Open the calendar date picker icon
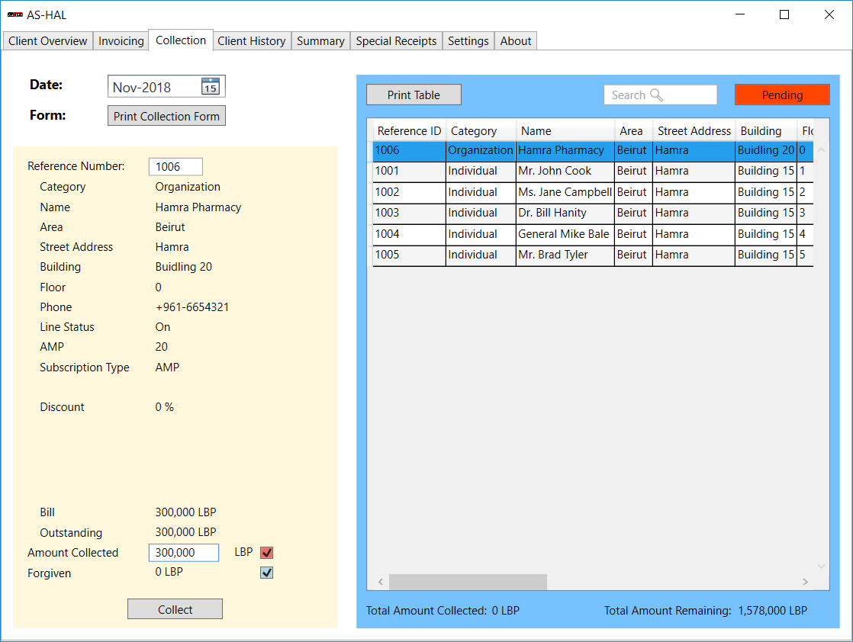This screenshot has height=642, width=853. tap(211, 86)
